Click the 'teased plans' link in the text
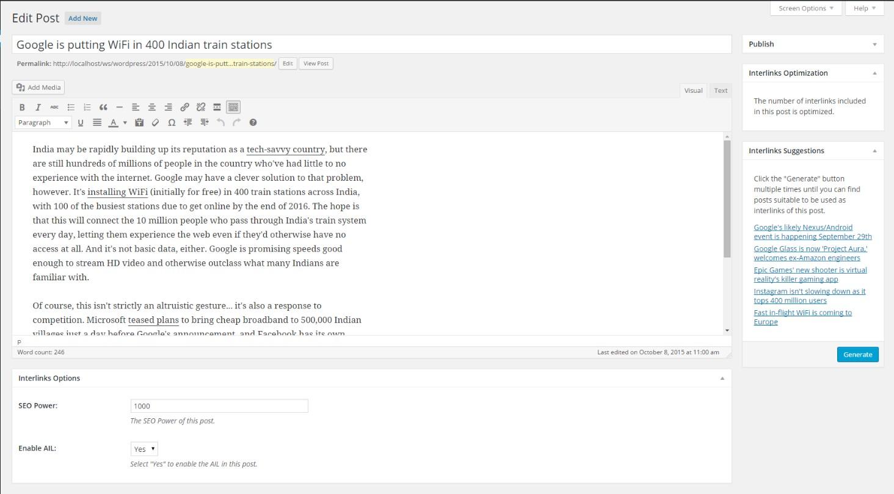Image resolution: width=894 pixels, height=494 pixels. pos(153,320)
